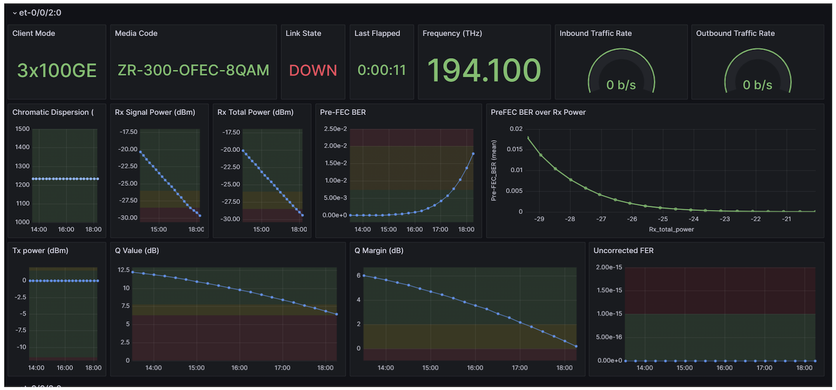Click the Rx_total_power axis label
836x390 pixels.
coord(671,229)
